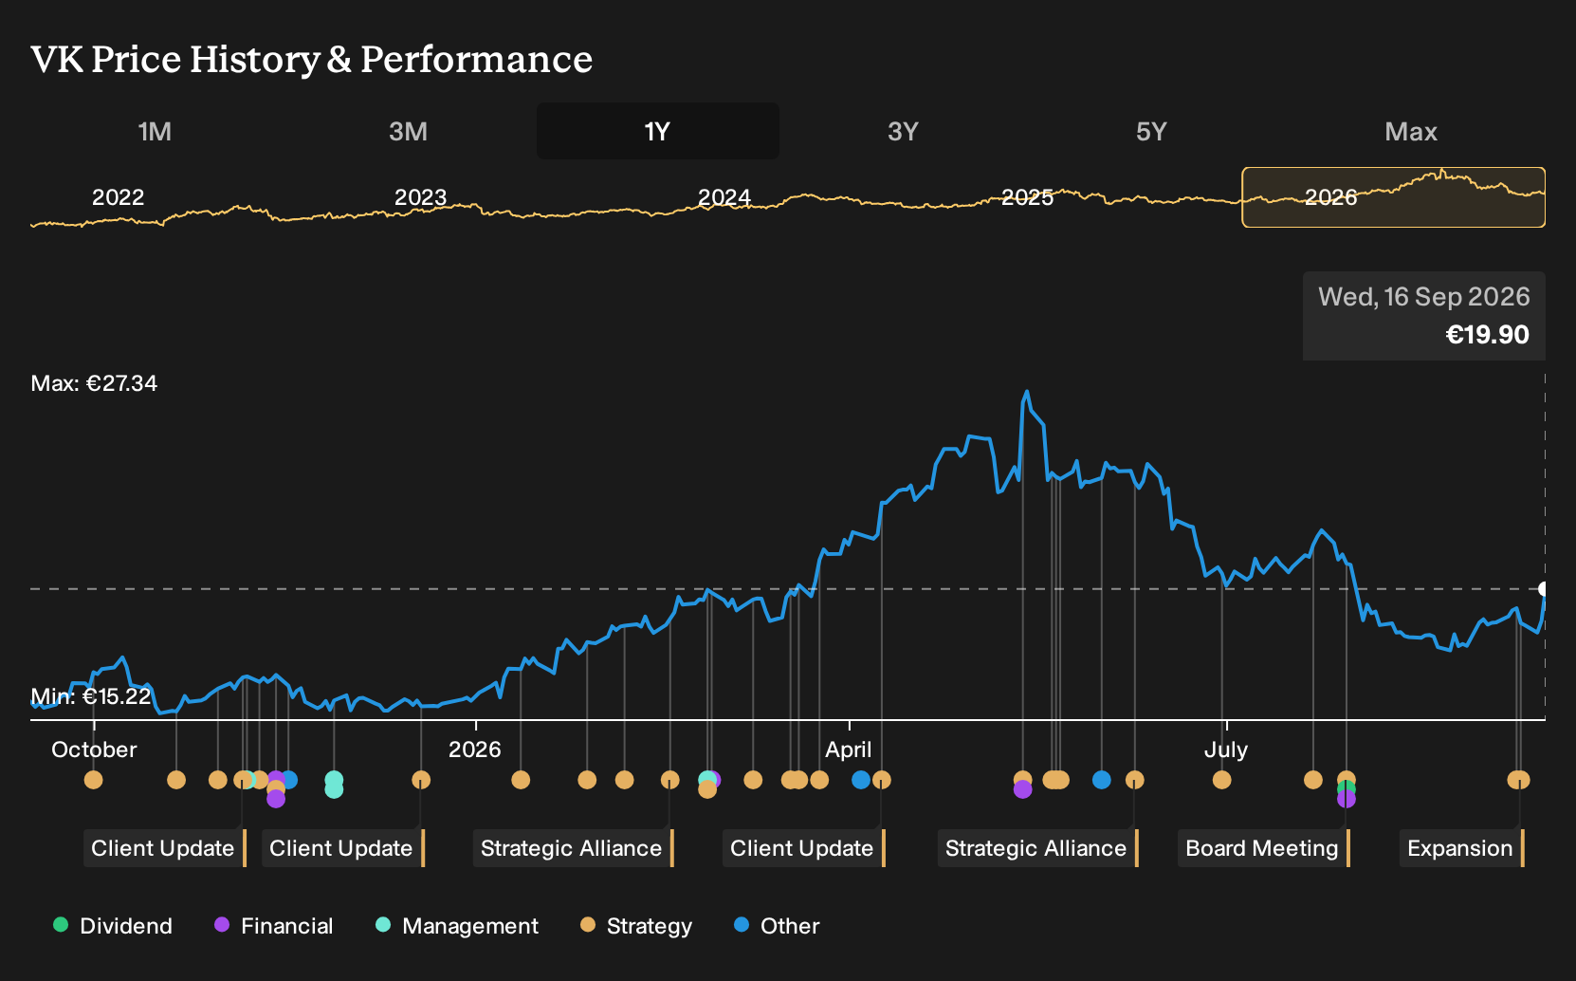Click the €19.90 price value

pyautogui.click(x=1487, y=335)
